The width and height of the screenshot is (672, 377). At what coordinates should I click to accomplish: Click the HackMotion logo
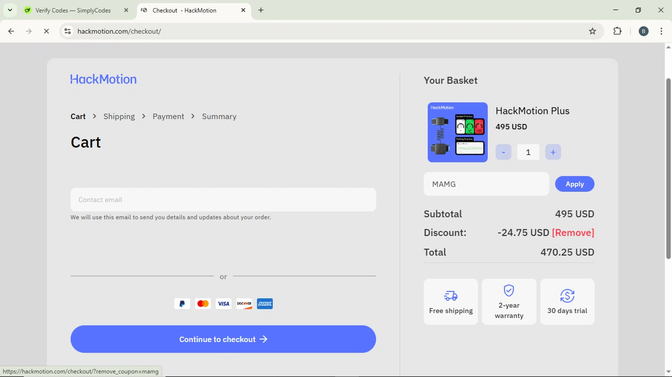[103, 79]
